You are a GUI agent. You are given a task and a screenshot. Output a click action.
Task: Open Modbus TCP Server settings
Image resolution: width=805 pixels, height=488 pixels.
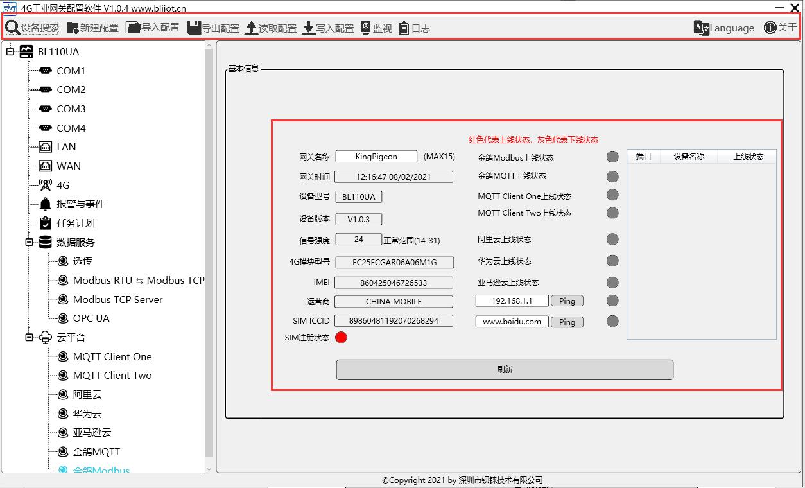tap(117, 300)
